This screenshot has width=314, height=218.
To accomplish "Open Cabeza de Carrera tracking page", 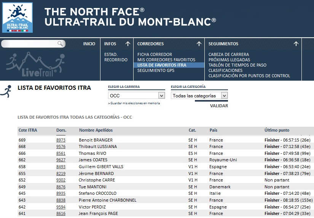I will (x=229, y=54).
